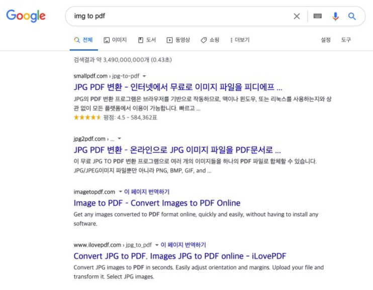Open 설정 options

[326, 40]
